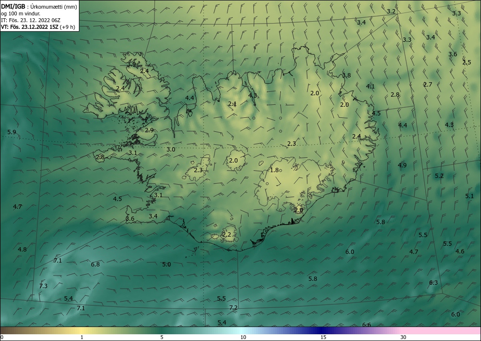
Task: Click the title text "DMI/IGB : Úrkomumætti (mm)"
Action: [x=39, y=6]
